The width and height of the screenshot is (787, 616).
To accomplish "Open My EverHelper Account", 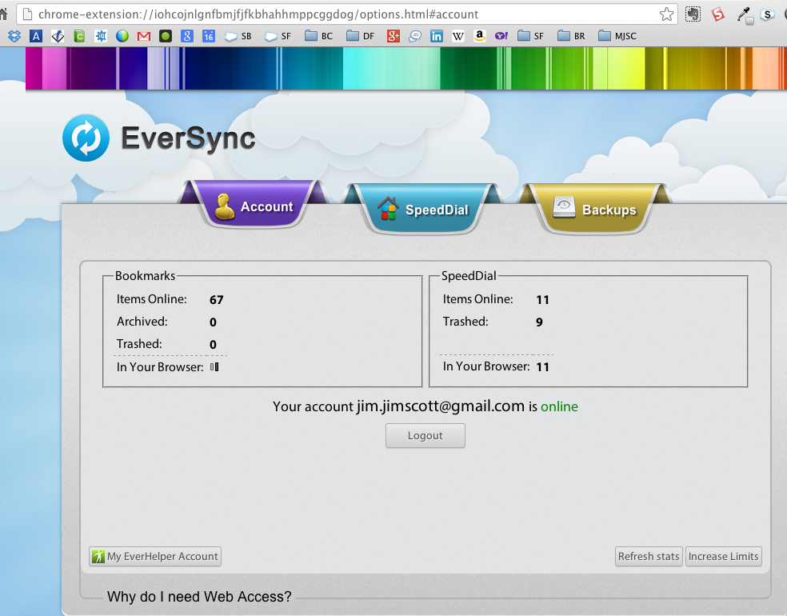I will [x=155, y=556].
